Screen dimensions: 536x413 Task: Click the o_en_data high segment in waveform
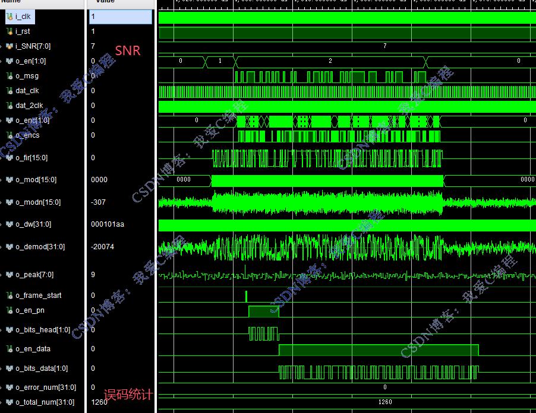click(379, 350)
